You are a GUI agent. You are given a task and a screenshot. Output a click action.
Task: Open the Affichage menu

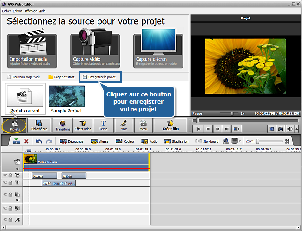tap(31, 11)
